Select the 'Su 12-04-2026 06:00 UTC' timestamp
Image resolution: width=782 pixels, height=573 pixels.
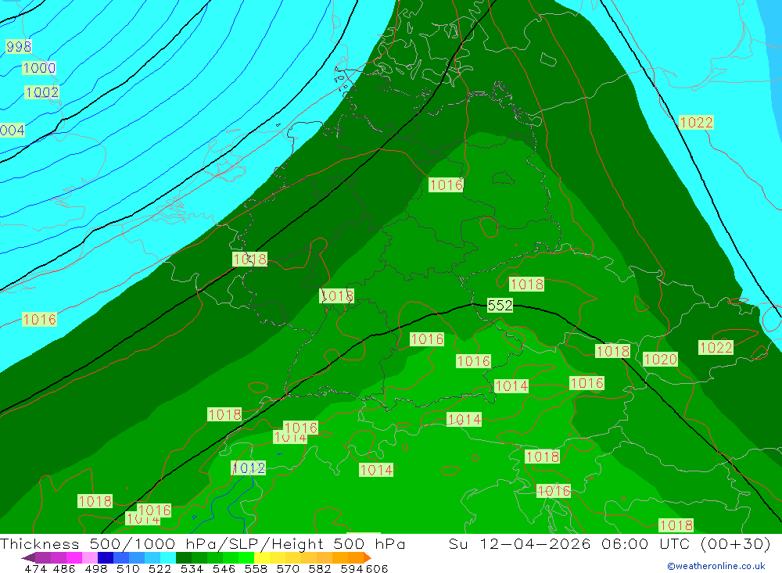tap(569, 543)
